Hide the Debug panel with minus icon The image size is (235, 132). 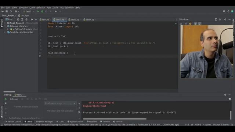(x=229, y=95)
